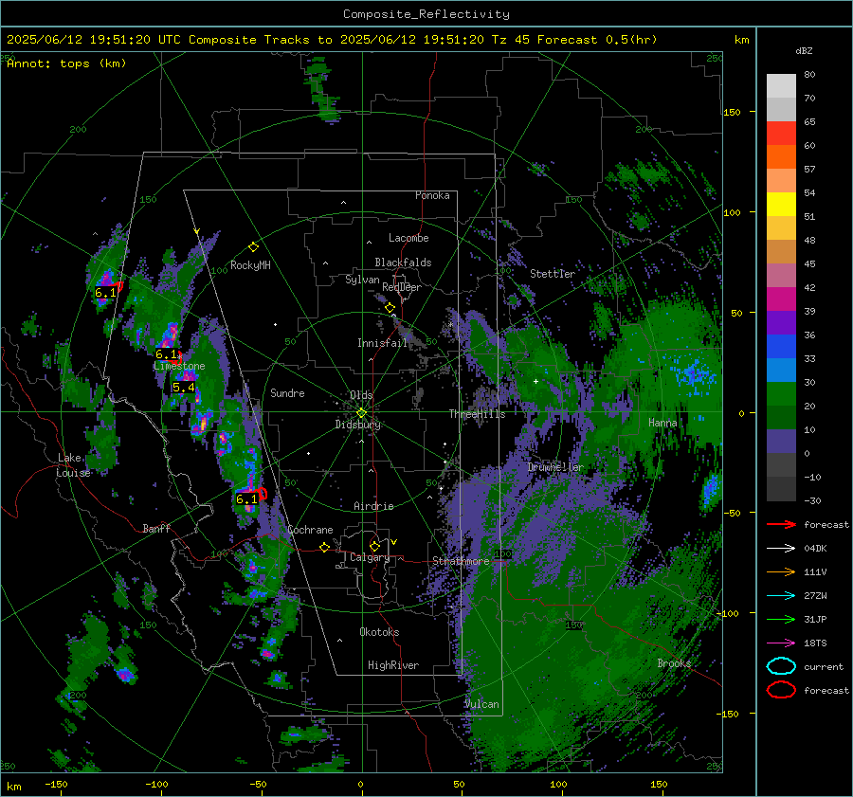This screenshot has width=853, height=797.
Task: Click the Vulcan town label
Action: click(482, 704)
